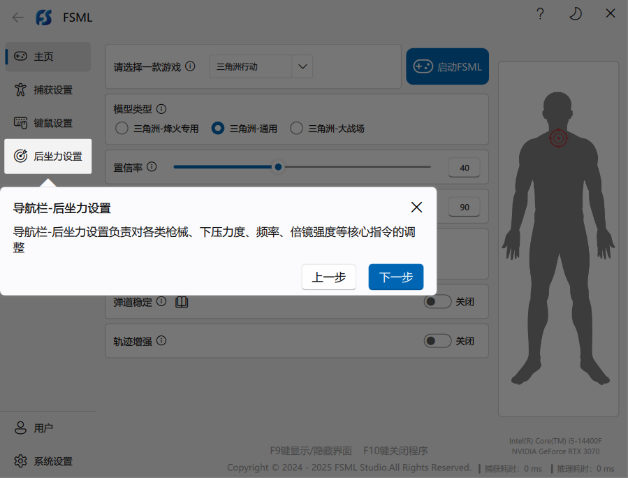Select 三角洲-大战场 radio option
This screenshot has height=478, width=628.
tap(297, 129)
